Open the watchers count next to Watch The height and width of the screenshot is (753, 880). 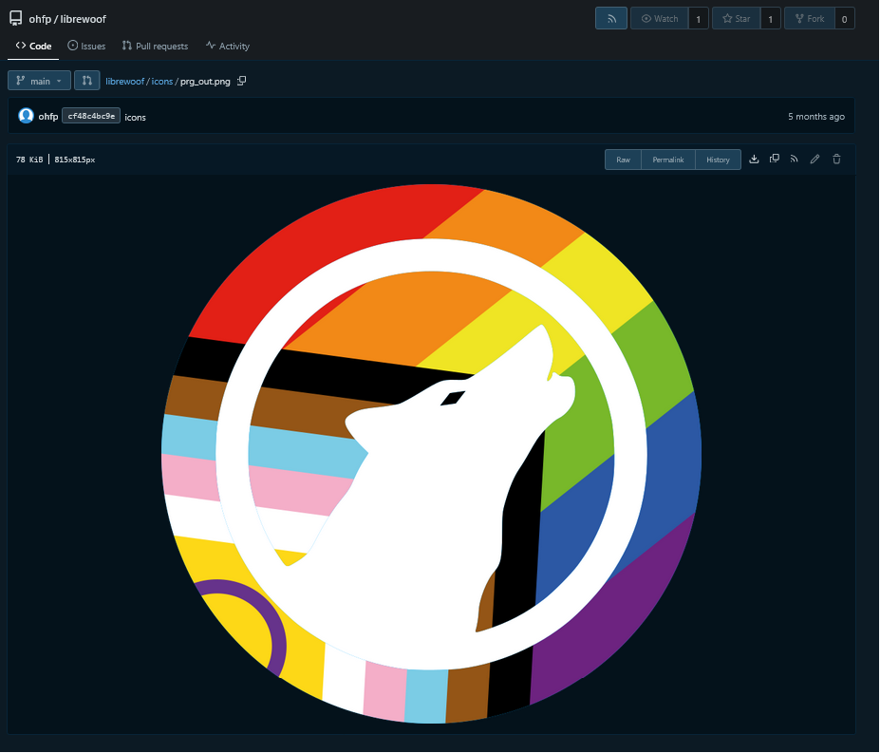coord(698,19)
